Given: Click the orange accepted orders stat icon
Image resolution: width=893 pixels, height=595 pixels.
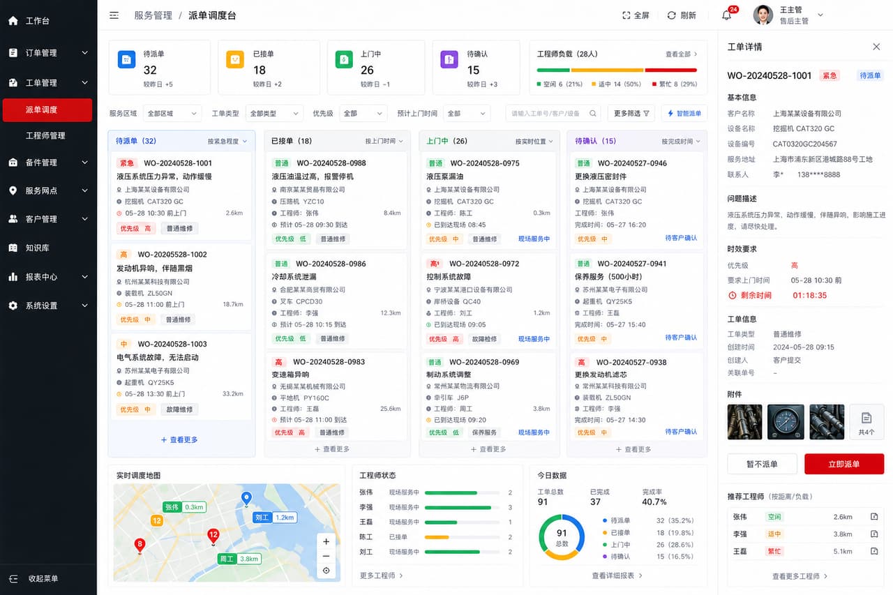Looking at the screenshot, I should [235, 59].
